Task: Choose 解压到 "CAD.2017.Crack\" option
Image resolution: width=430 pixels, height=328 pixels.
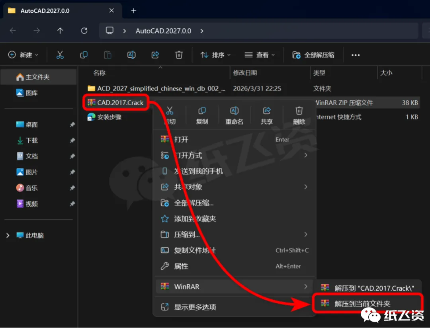Action: 368,288
